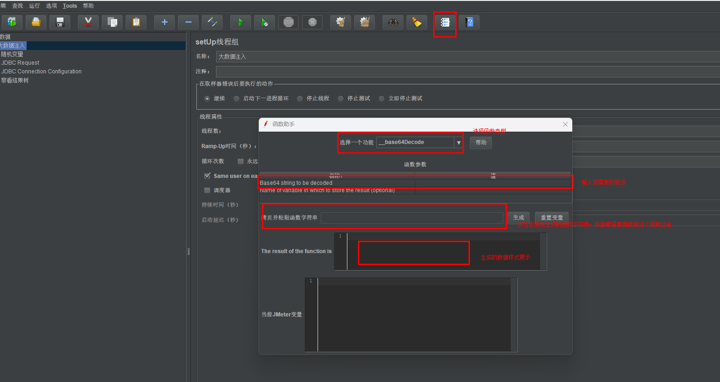Click the 注释 comment field
The height and width of the screenshot is (382, 720).
(x=468, y=72)
